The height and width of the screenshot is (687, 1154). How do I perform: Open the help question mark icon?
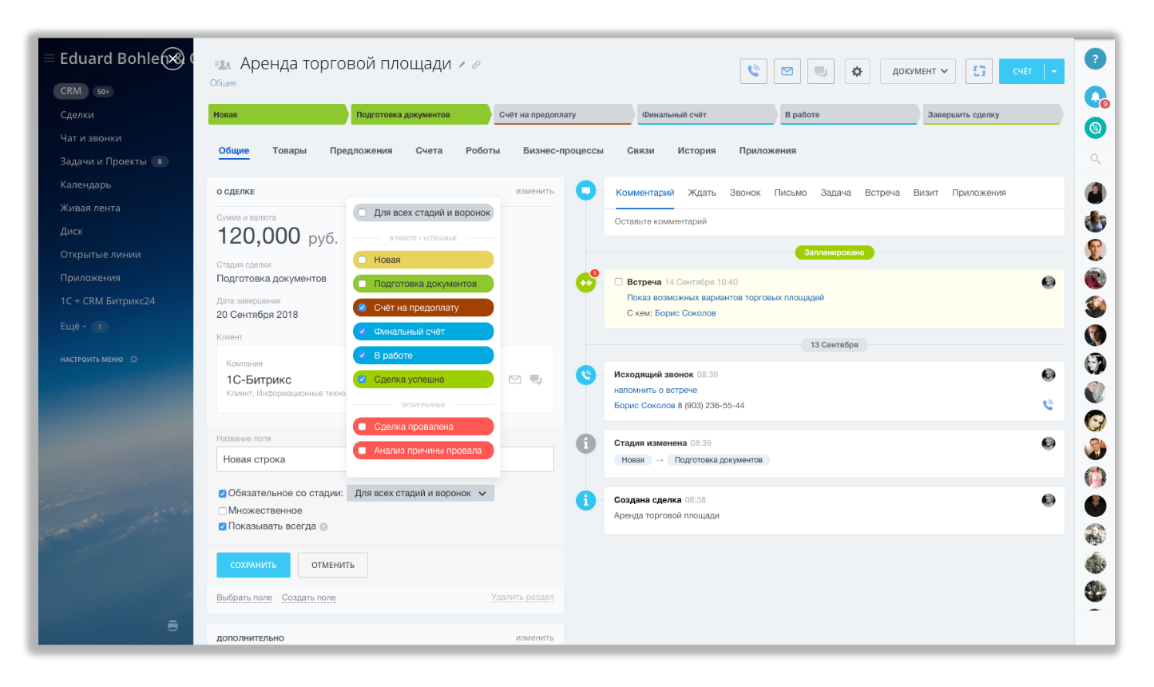(1095, 58)
